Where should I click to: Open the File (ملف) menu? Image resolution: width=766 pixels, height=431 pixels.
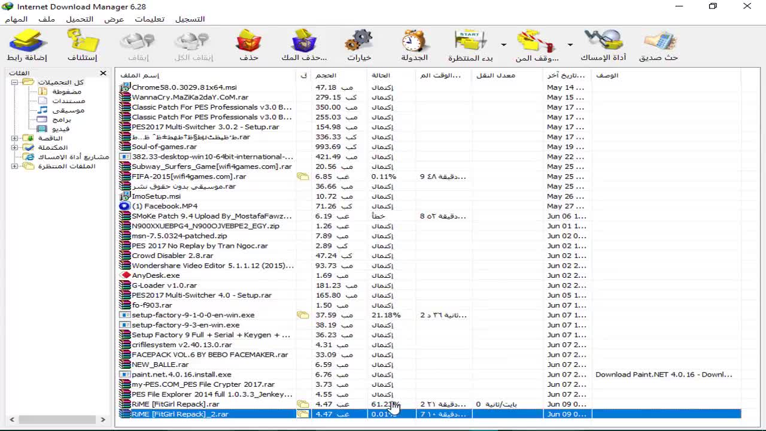click(47, 19)
